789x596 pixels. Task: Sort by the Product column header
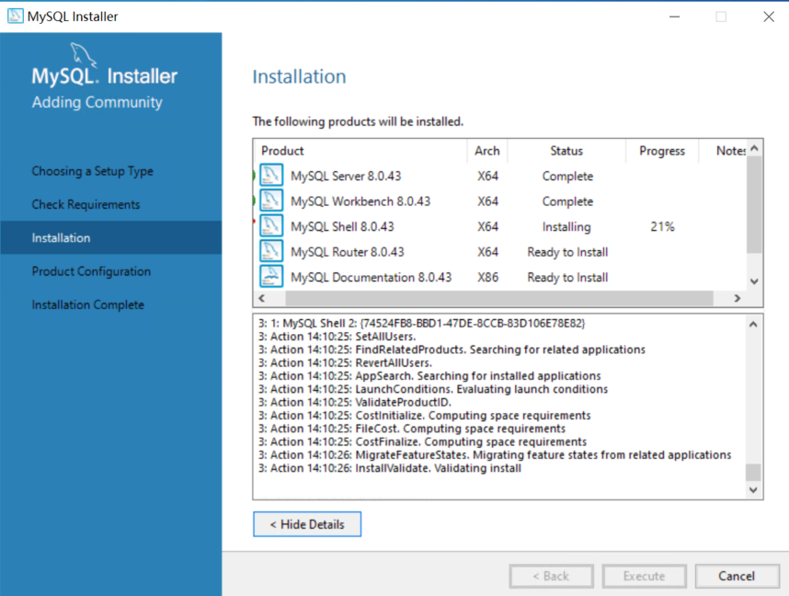[x=360, y=151]
